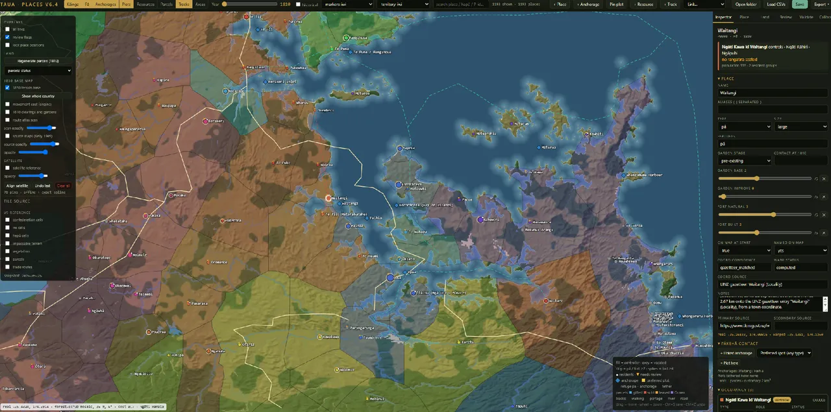The height and width of the screenshot is (412, 831).
Task: Open the Validate tab in right panel
Action: [806, 17]
